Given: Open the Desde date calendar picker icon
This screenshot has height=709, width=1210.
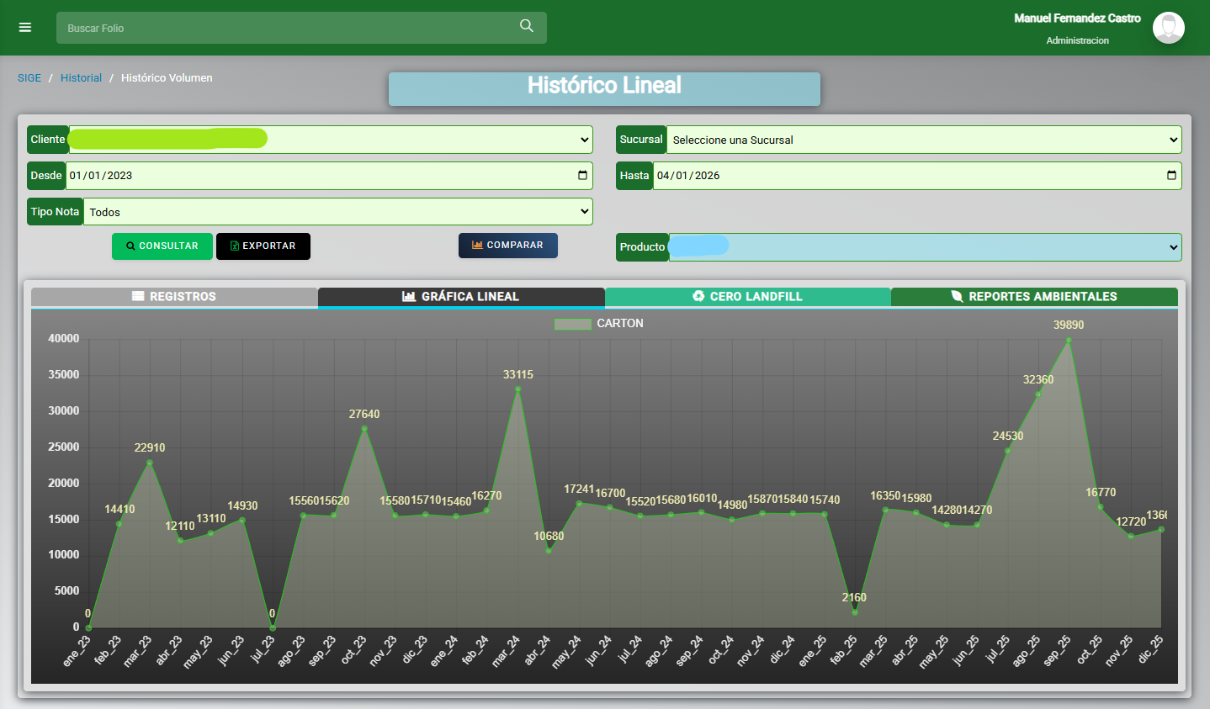Looking at the screenshot, I should point(582,176).
